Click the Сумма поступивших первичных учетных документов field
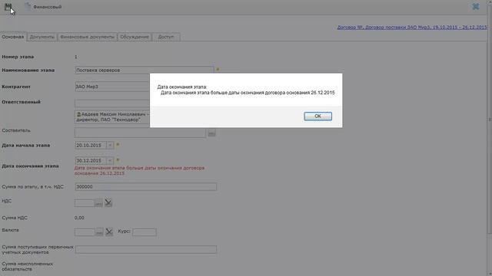The image size is (492, 276). [145, 249]
